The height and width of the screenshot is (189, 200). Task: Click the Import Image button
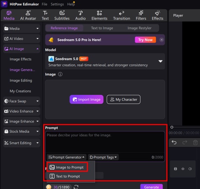click(86, 100)
